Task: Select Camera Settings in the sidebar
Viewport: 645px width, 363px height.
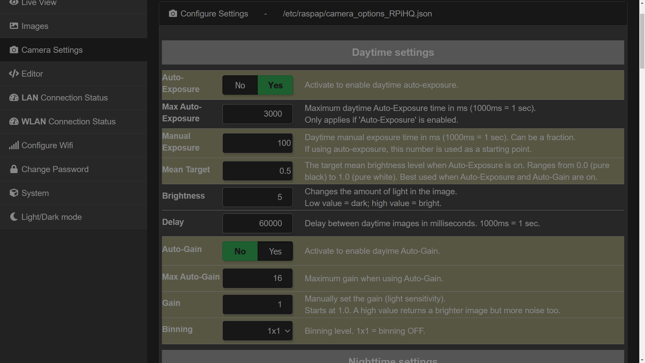Action: (74, 50)
